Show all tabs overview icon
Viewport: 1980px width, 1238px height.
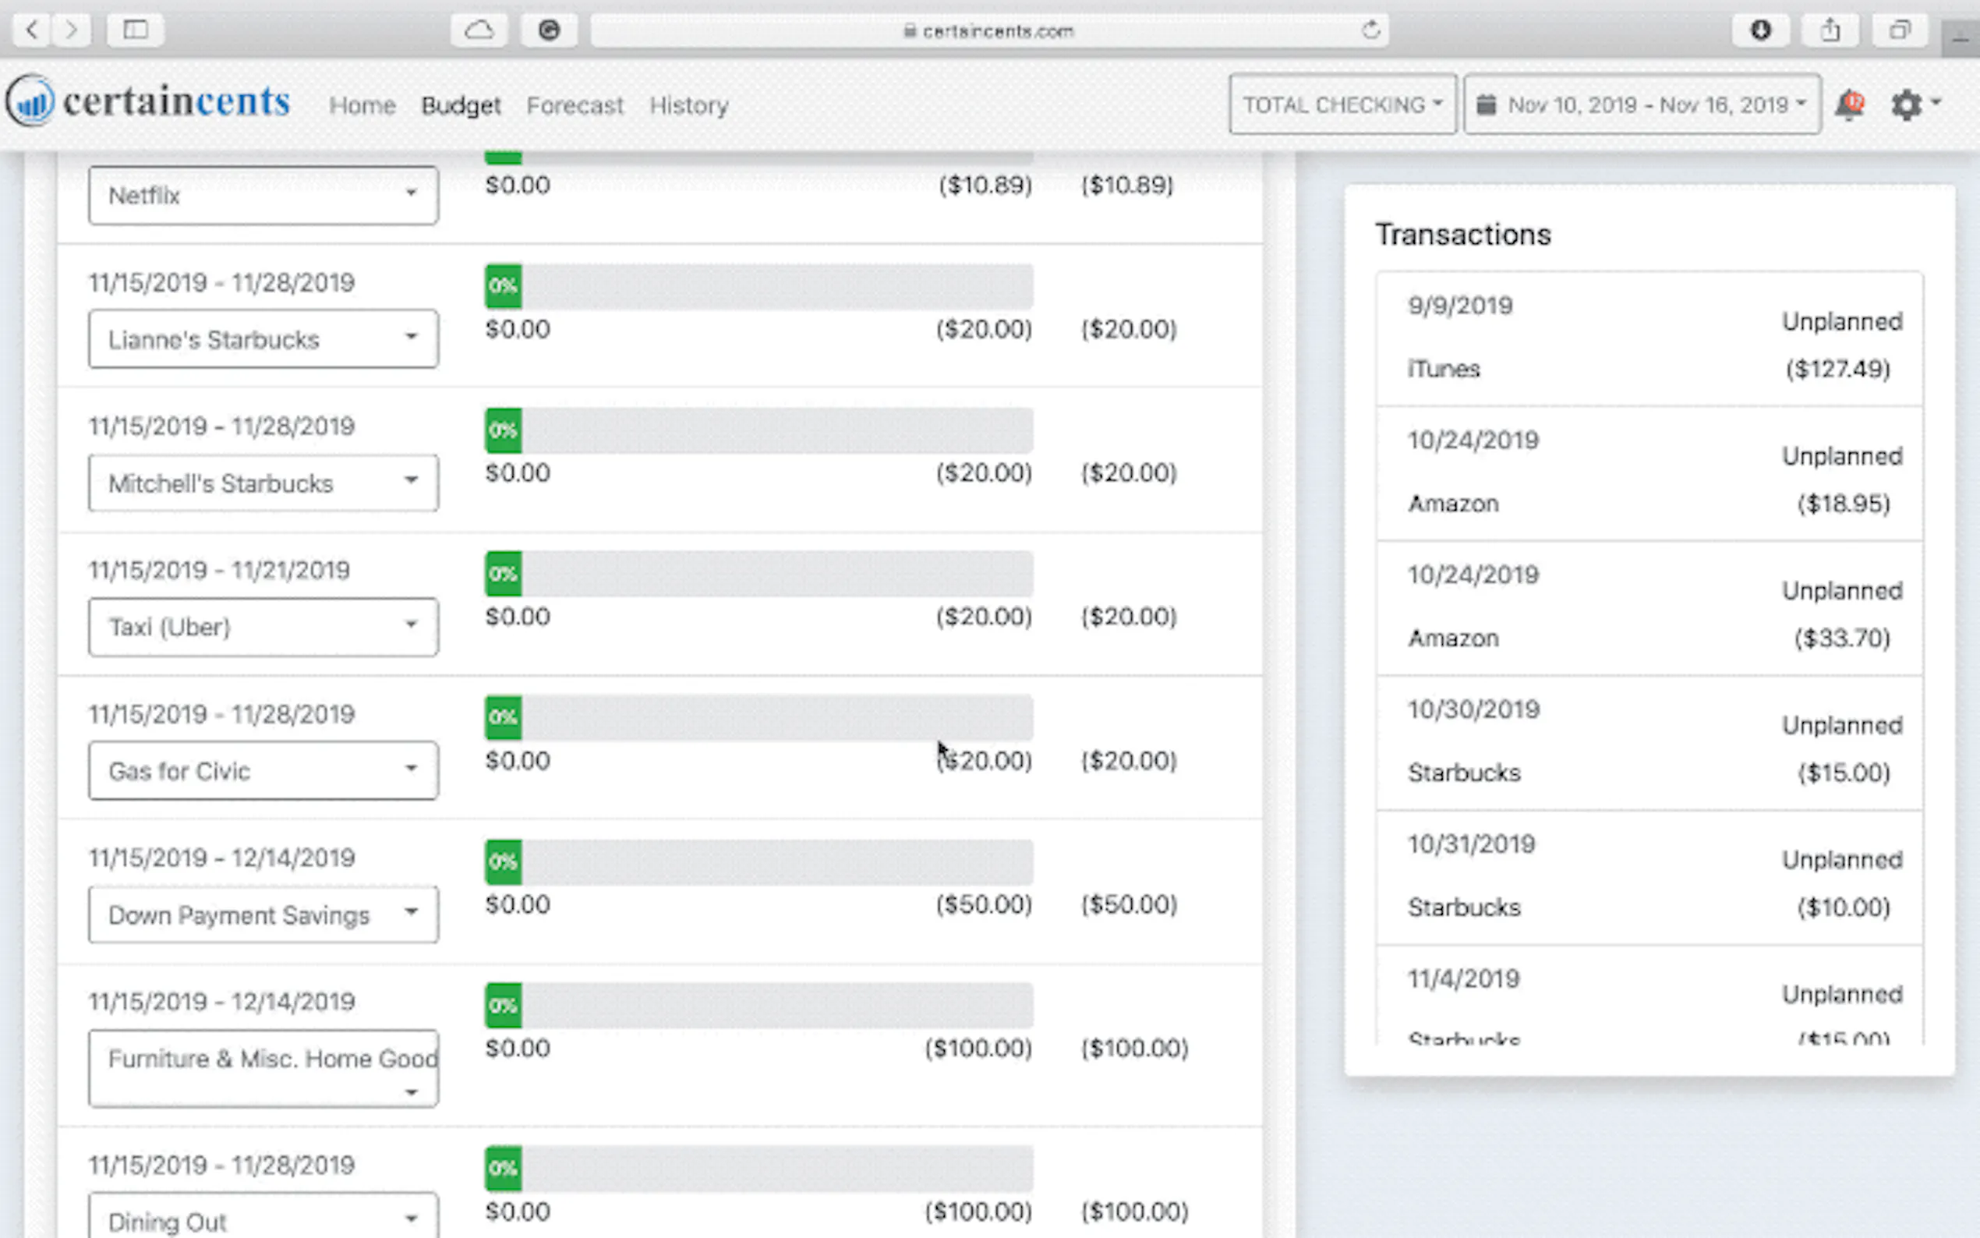(x=1899, y=30)
